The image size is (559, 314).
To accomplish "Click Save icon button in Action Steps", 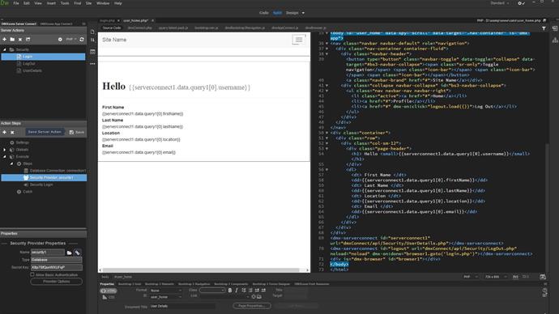I will [x=77, y=132].
